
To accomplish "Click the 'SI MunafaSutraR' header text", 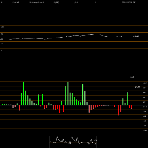I will coord(36,2).
